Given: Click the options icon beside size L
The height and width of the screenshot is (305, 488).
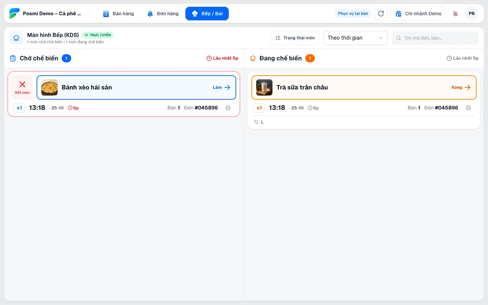Looking at the screenshot, I should click(256, 122).
